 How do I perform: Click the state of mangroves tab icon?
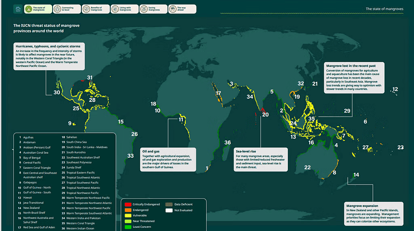click(29, 9)
